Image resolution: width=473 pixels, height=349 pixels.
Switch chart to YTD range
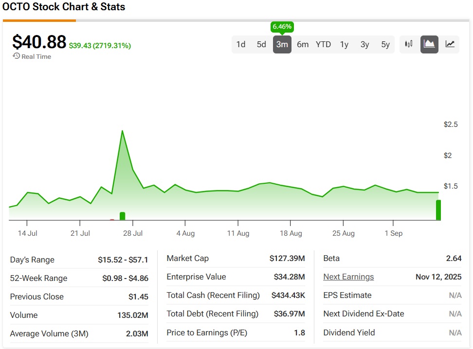(x=323, y=44)
